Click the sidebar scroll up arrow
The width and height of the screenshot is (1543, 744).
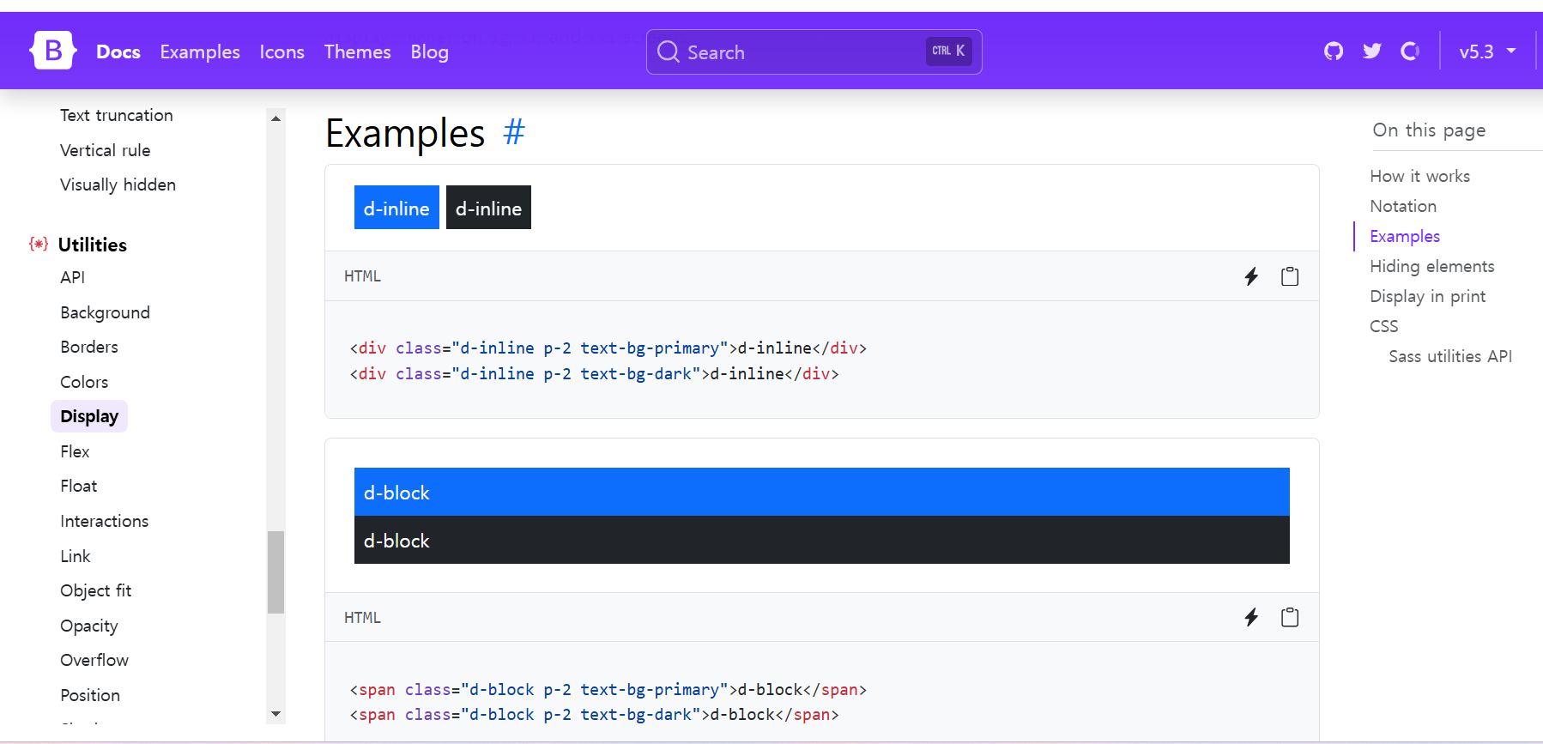tap(275, 118)
